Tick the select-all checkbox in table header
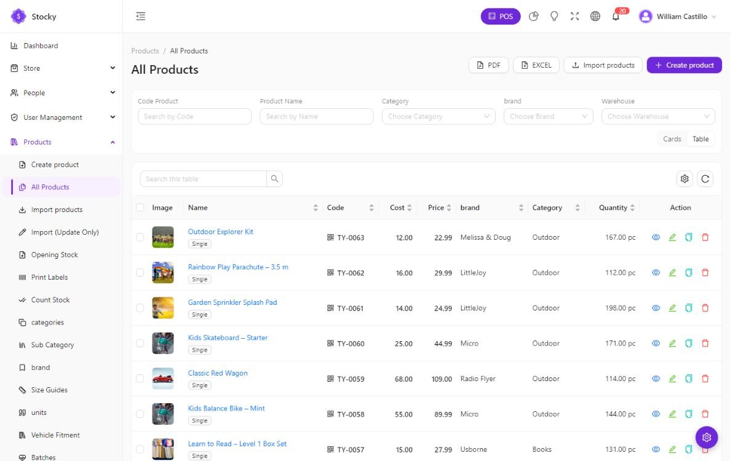738x461 pixels. click(140, 208)
